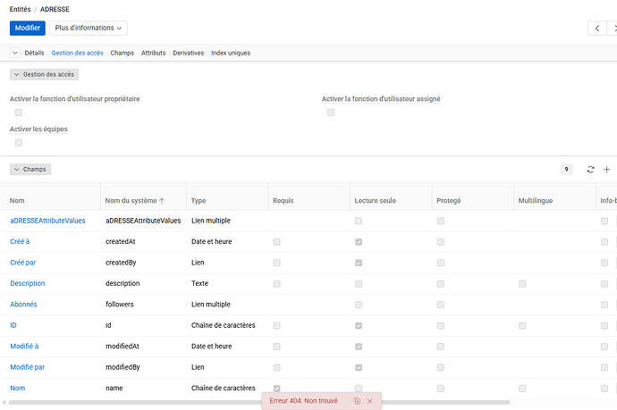
Task: Open Modifié par field link
Action: pos(28,367)
